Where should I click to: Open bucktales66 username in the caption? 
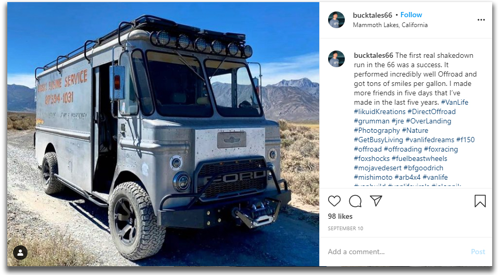coord(373,55)
